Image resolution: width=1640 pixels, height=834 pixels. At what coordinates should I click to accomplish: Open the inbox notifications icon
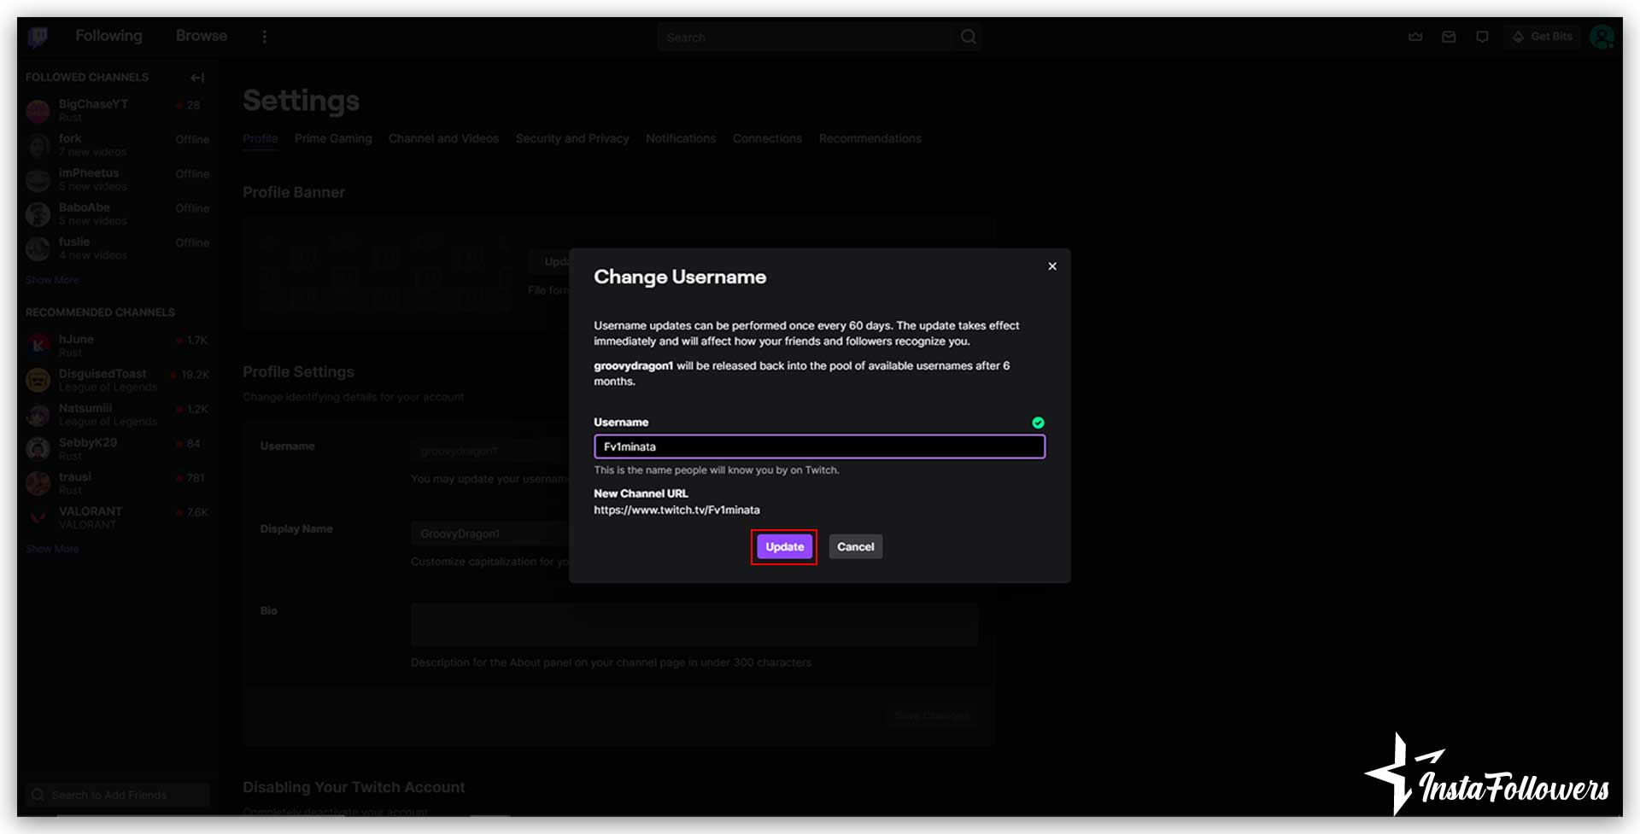1449,37
